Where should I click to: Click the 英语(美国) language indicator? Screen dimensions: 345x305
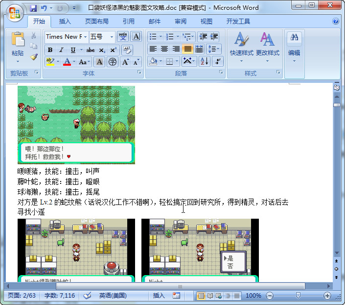113,296
